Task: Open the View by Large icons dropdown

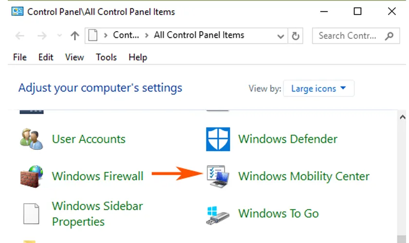Action: point(318,88)
